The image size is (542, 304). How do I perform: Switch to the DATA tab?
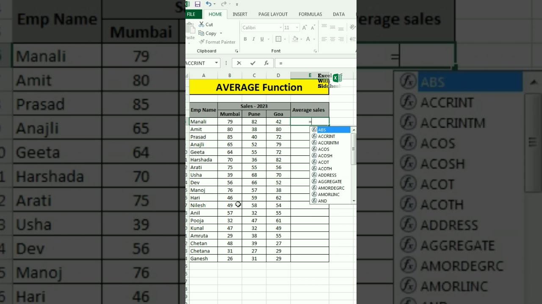pos(339,14)
